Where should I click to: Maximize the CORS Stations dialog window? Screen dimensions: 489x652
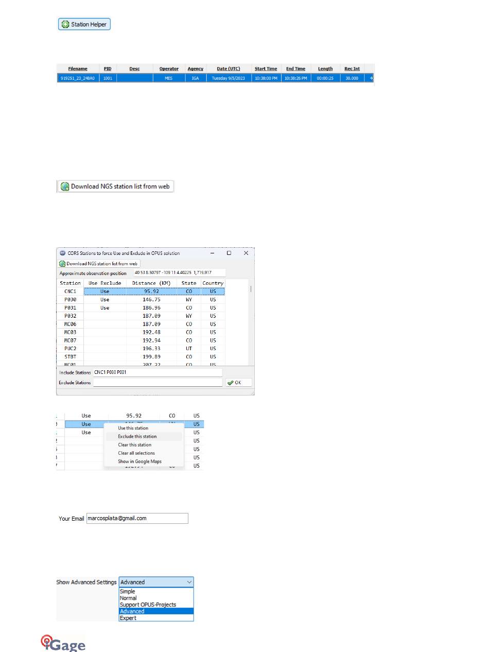[229, 253]
